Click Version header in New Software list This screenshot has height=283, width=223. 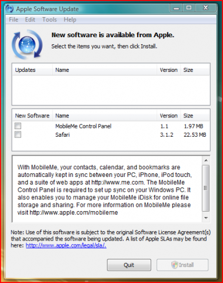point(168,116)
